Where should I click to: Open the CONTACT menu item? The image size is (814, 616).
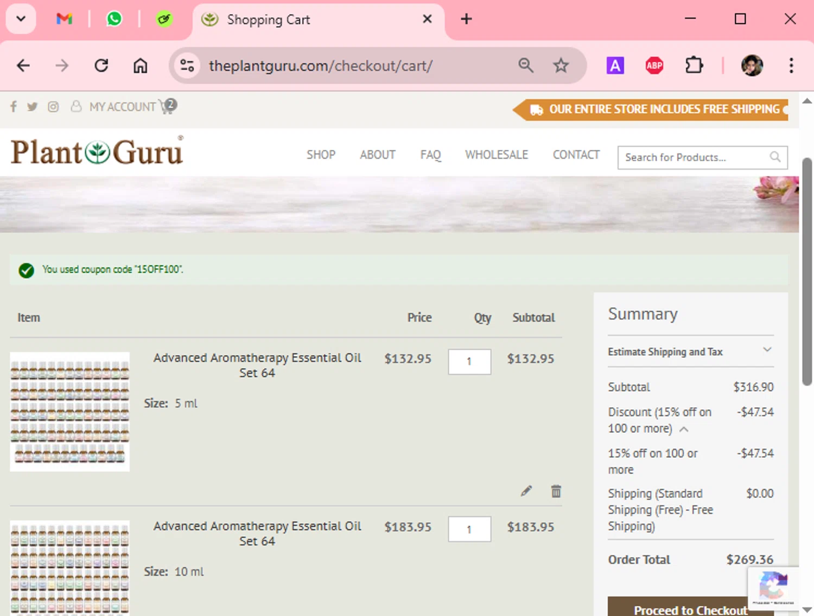tap(576, 155)
